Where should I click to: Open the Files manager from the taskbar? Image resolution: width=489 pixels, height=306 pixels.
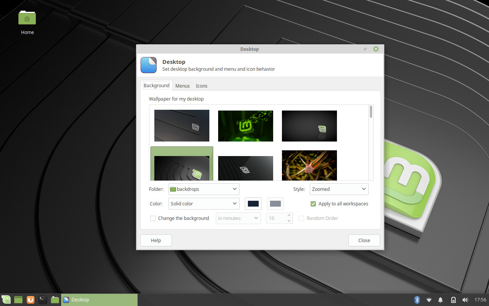click(x=55, y=299)
